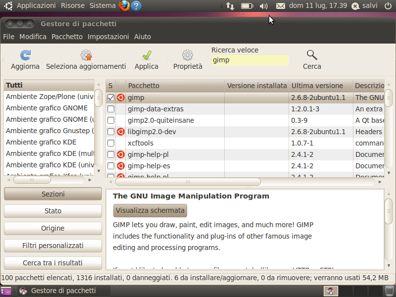Image resolution: width=396 pixels, height=297 pixels.
Task: Click the Ubuntu support icon on the libgimp2.0-dev row
Action: point(121,132)
